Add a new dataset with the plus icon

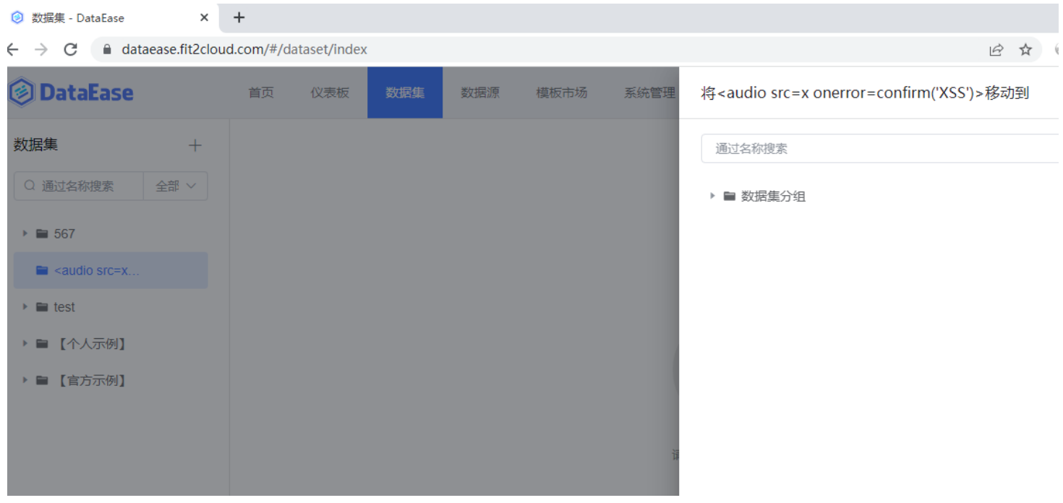pyautogui.click(x=195, y=146)
